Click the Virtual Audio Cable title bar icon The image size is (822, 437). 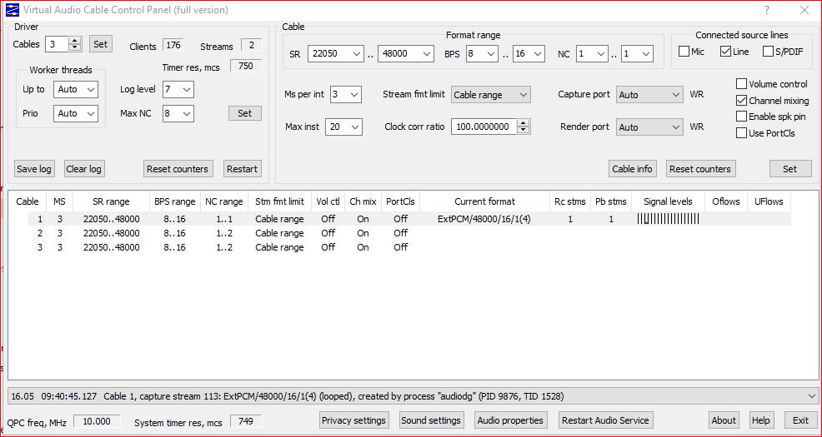(x=13, y=10)
